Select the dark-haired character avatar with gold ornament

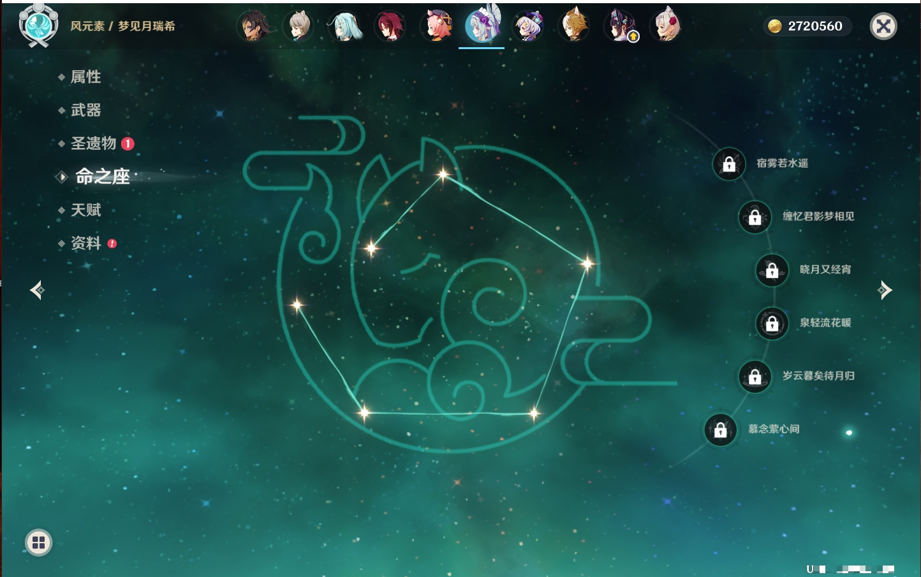pos(254,26)
